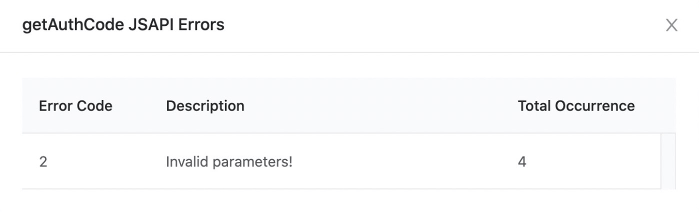699x212 pixels.
Task: Click the getAuthCode JSAPI Errors title
Action: (x=123, y=24)
